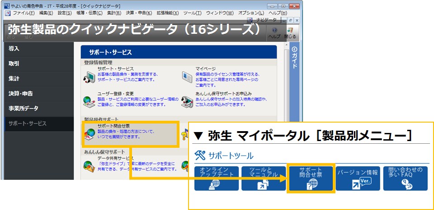Open the 集計(R) menu
Image resolution: width=434 pixels, height=210 pixels.
click(114, 13)
